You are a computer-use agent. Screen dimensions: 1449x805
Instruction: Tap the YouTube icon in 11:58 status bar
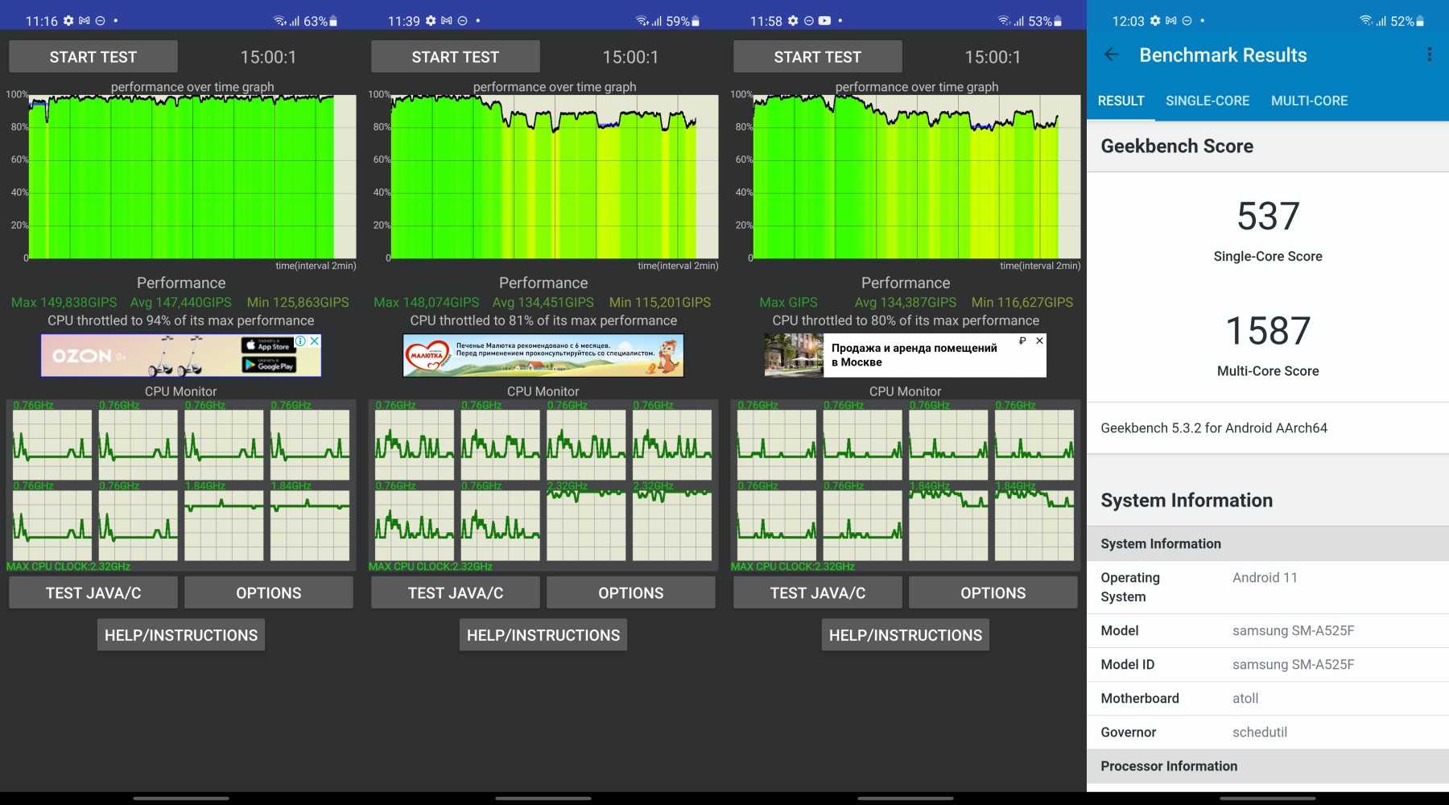[x=824, y=21]
